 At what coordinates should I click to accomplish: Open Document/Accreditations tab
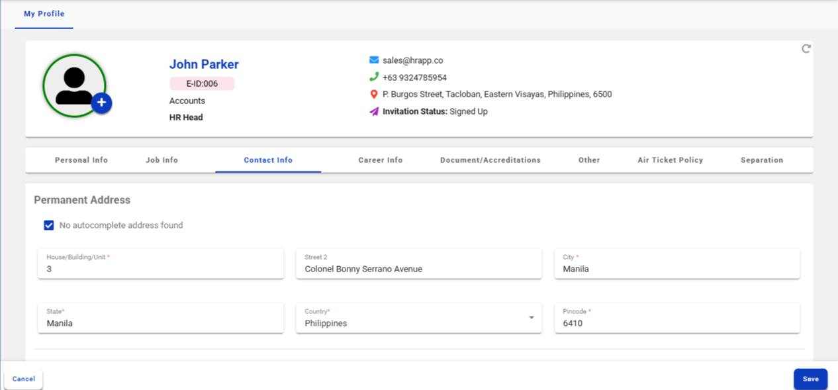click(490, 160)
